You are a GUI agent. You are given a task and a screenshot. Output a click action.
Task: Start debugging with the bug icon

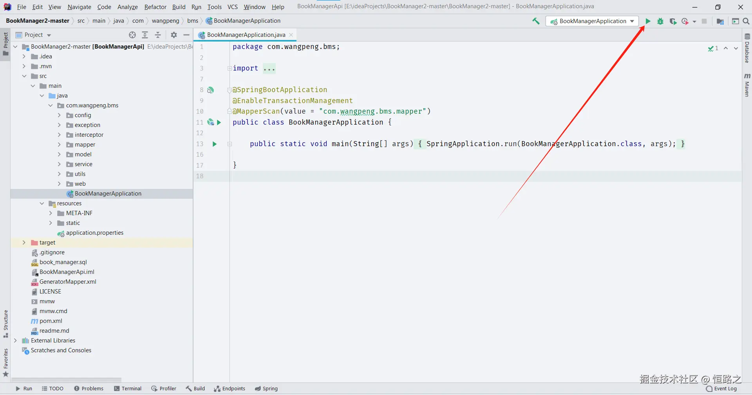point(660,21)
